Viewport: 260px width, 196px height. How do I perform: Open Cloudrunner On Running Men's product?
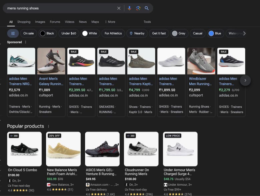(x=137, y=172)
